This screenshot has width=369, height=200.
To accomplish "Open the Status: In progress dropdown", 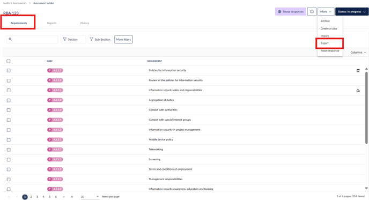I will click(x=352, y=12).
